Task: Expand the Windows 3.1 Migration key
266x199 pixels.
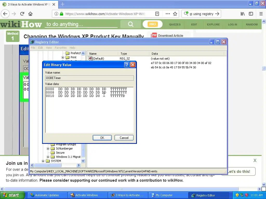Action: click(48, 157)
